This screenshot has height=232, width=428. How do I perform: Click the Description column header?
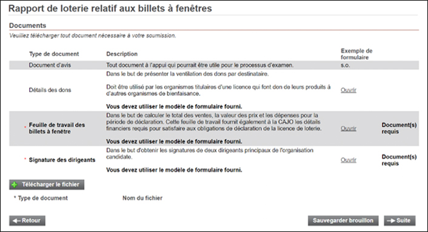(122, 54)
